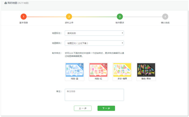This screenshot has height=117, width=189.
Task: Select step 3 制作要求 circle
Action: 120,16
